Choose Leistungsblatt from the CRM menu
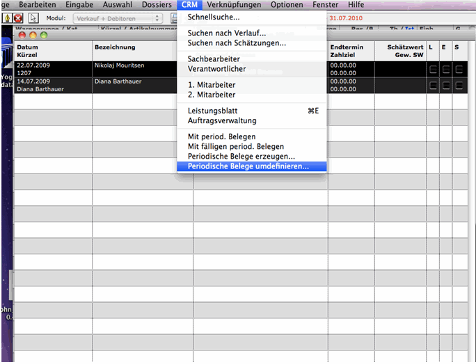This screenshot has height=364, width=476. tap(214, 111)
